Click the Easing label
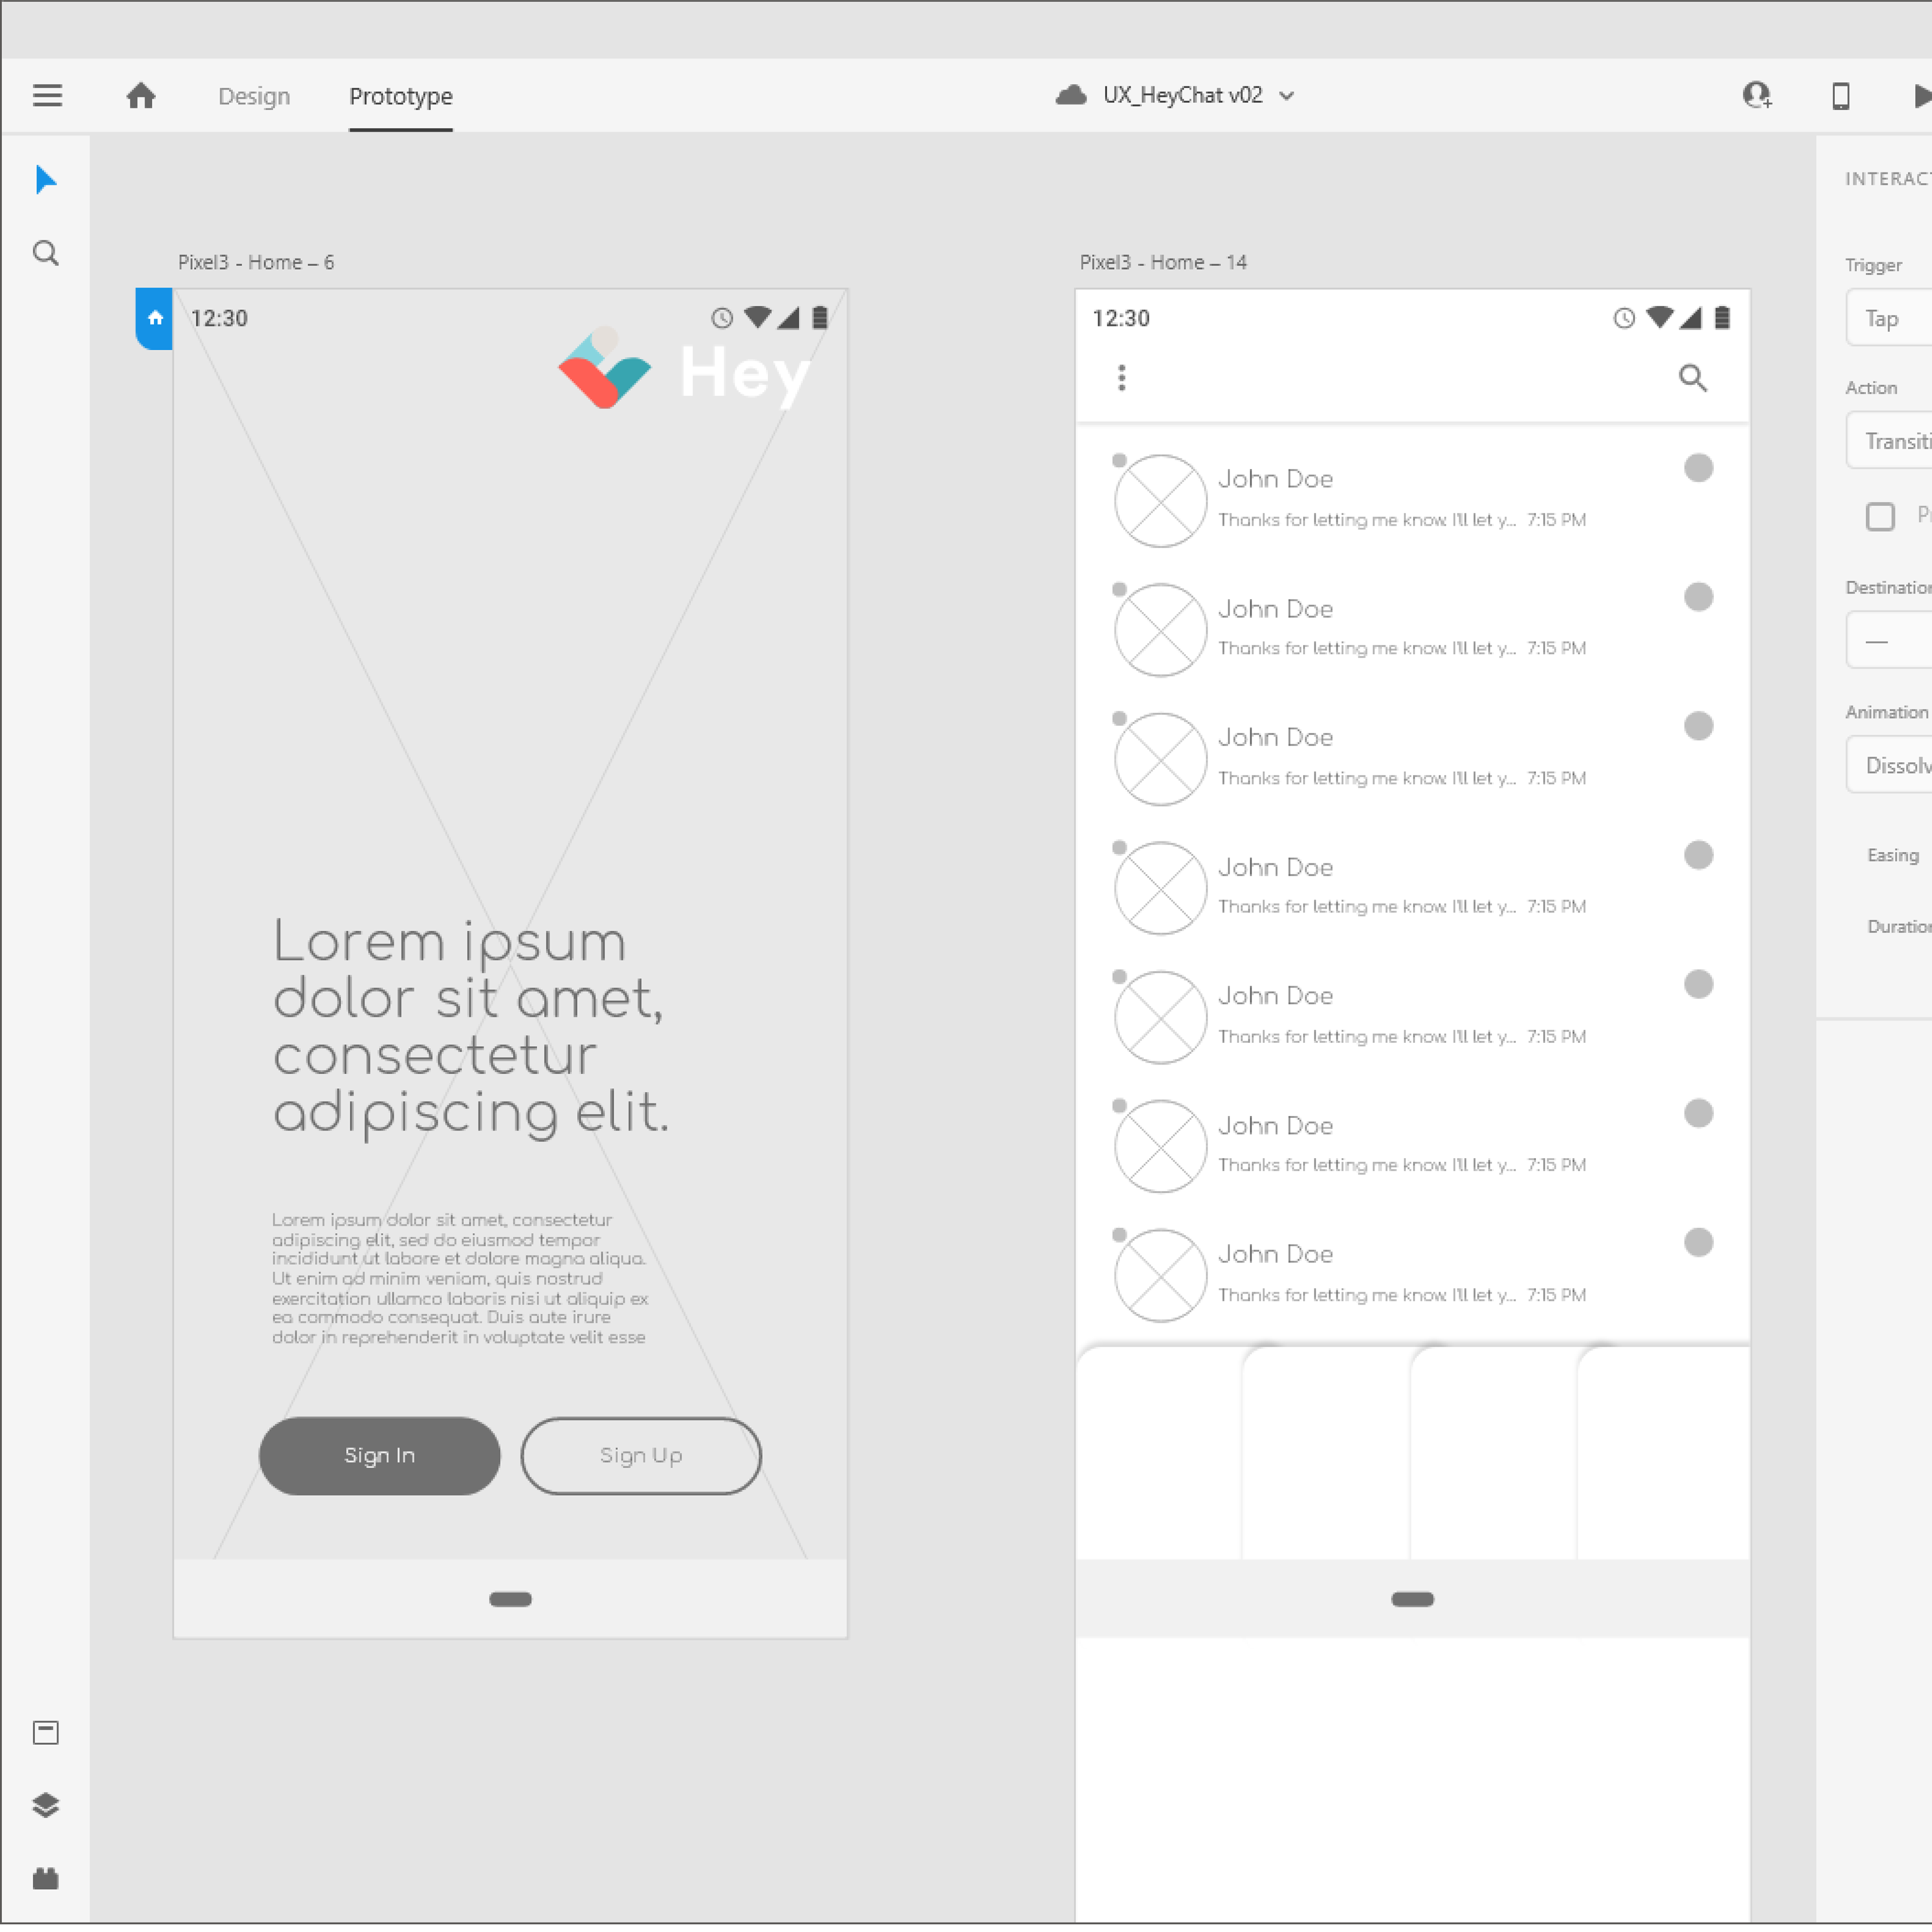The image size is (1932, 1932). pyautogui.click(x=1893, y=855)
